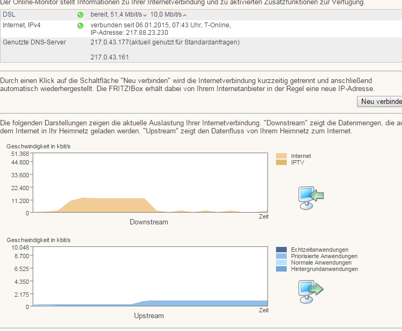The width and height of the screenshot is (402, 331).
Task: Select DNS server address 217.0.43.161
Action: coord(109,57)
